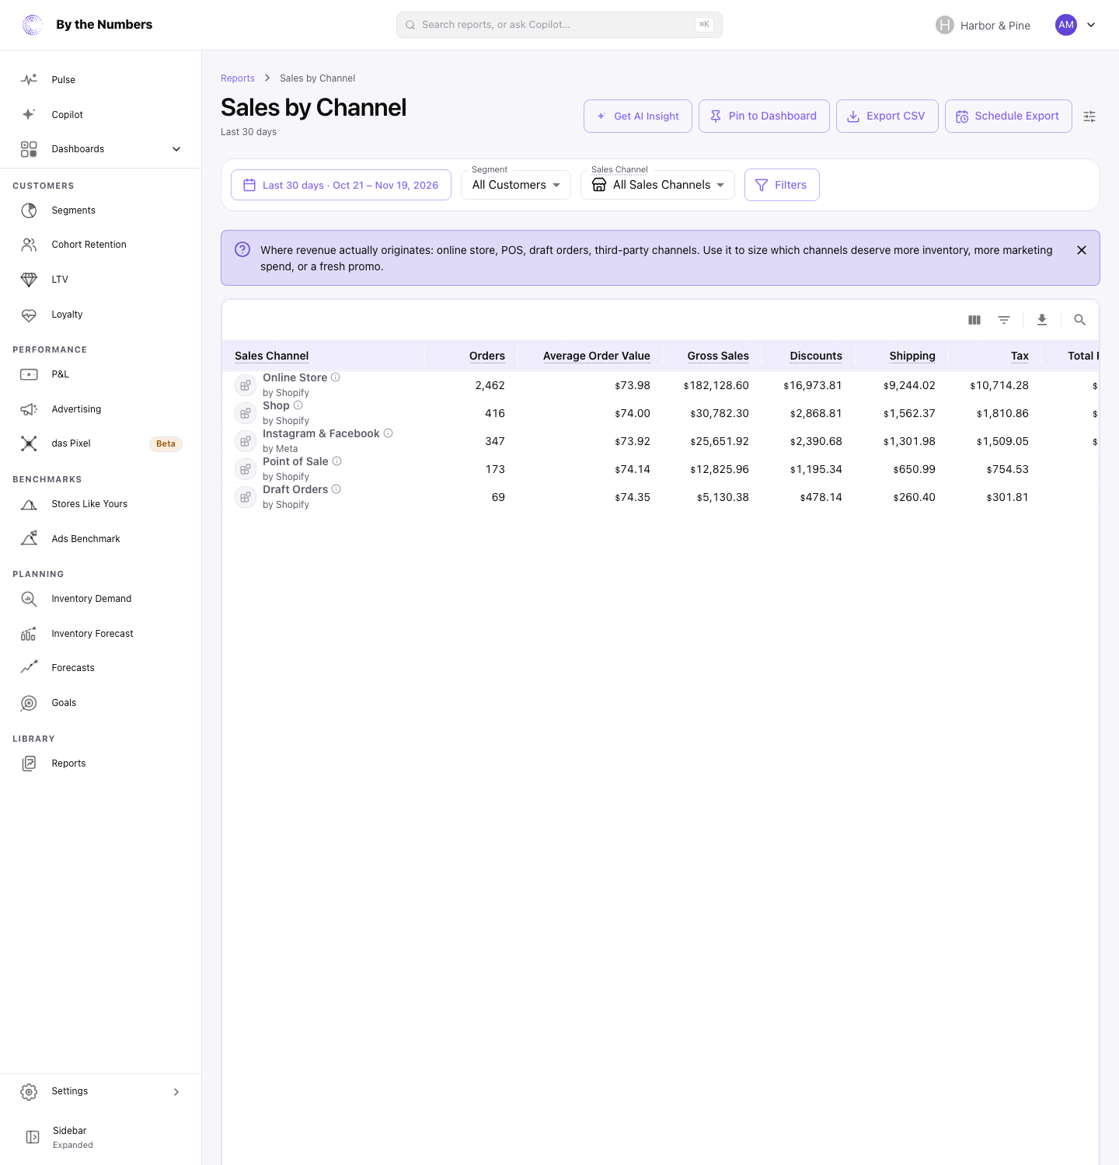Viewport: 1119px width, 1165px height.
Task: Open the date range picker Last 30 days
Action: tap(341, 185)
